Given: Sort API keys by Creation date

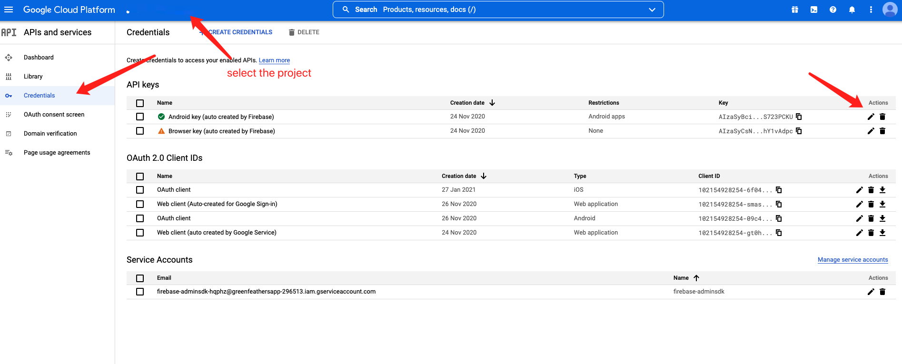Looking at the screenshot, I should (x=472, y=103).
